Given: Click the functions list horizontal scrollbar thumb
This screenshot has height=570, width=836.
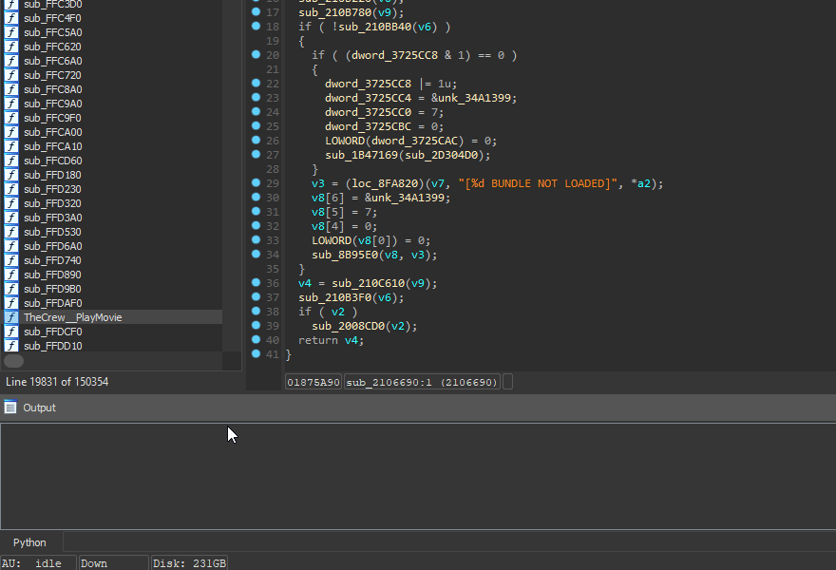Looking at the screenshot, I should click(x=14, y=361).
